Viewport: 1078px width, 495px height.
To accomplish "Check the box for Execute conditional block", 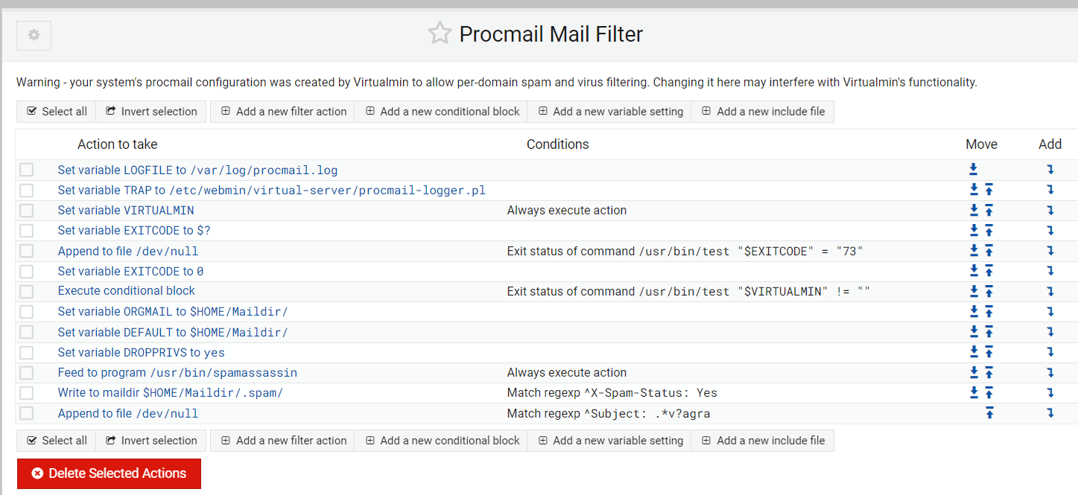I will tap(27, 291).
